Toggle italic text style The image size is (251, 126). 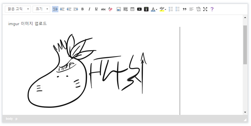click(x=89, y=9)
